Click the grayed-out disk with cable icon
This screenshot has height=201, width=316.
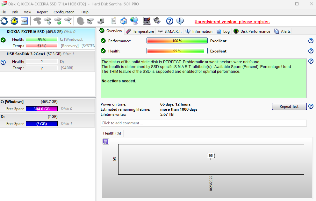37,21
